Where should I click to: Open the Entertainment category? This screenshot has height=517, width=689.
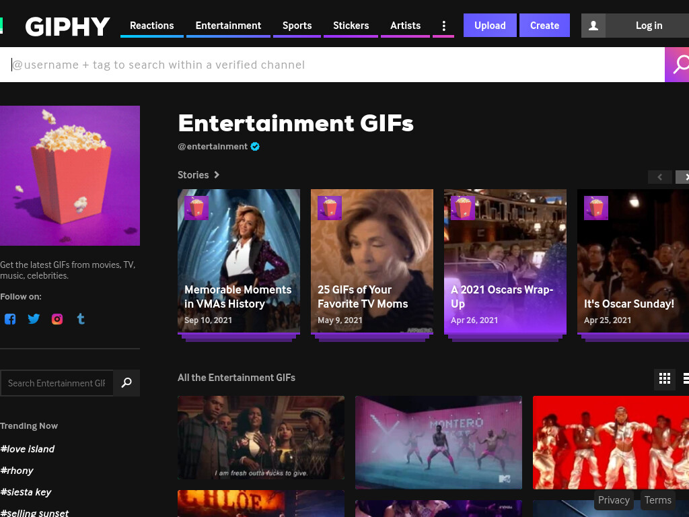pyautogui.click(x=228, y=26)
